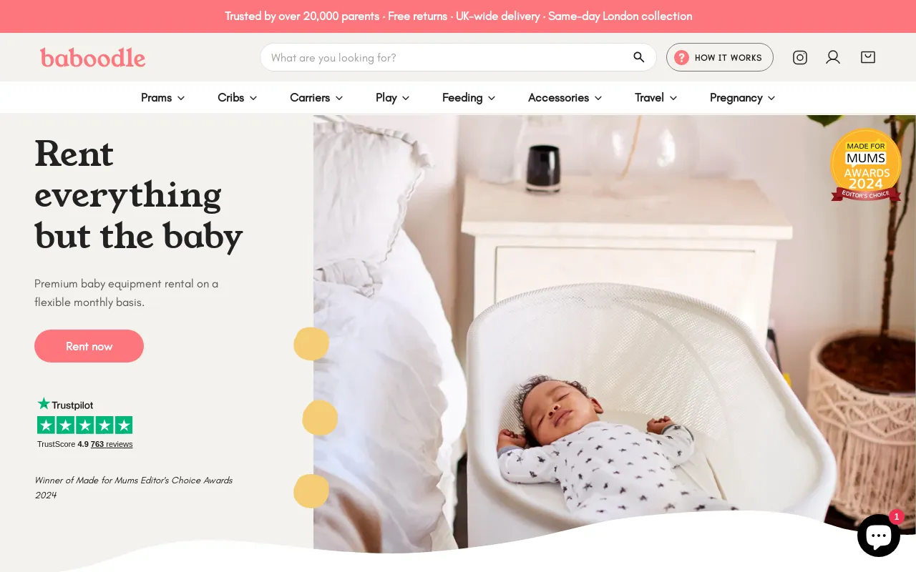Screen dimensions: 916x572
Task: Open the Pregnancy menu item
Action: [743, 97]
